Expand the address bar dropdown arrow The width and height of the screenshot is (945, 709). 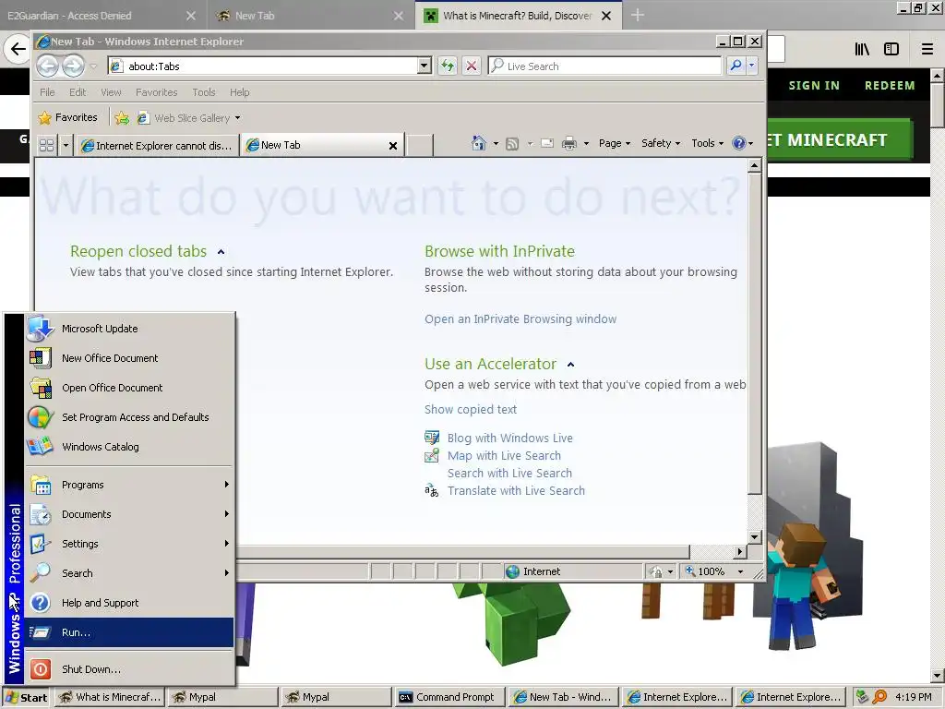tap(425, 66)
